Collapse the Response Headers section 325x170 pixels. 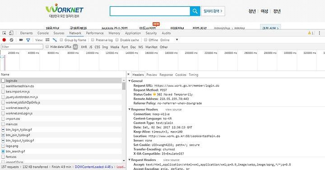(130, 109)
